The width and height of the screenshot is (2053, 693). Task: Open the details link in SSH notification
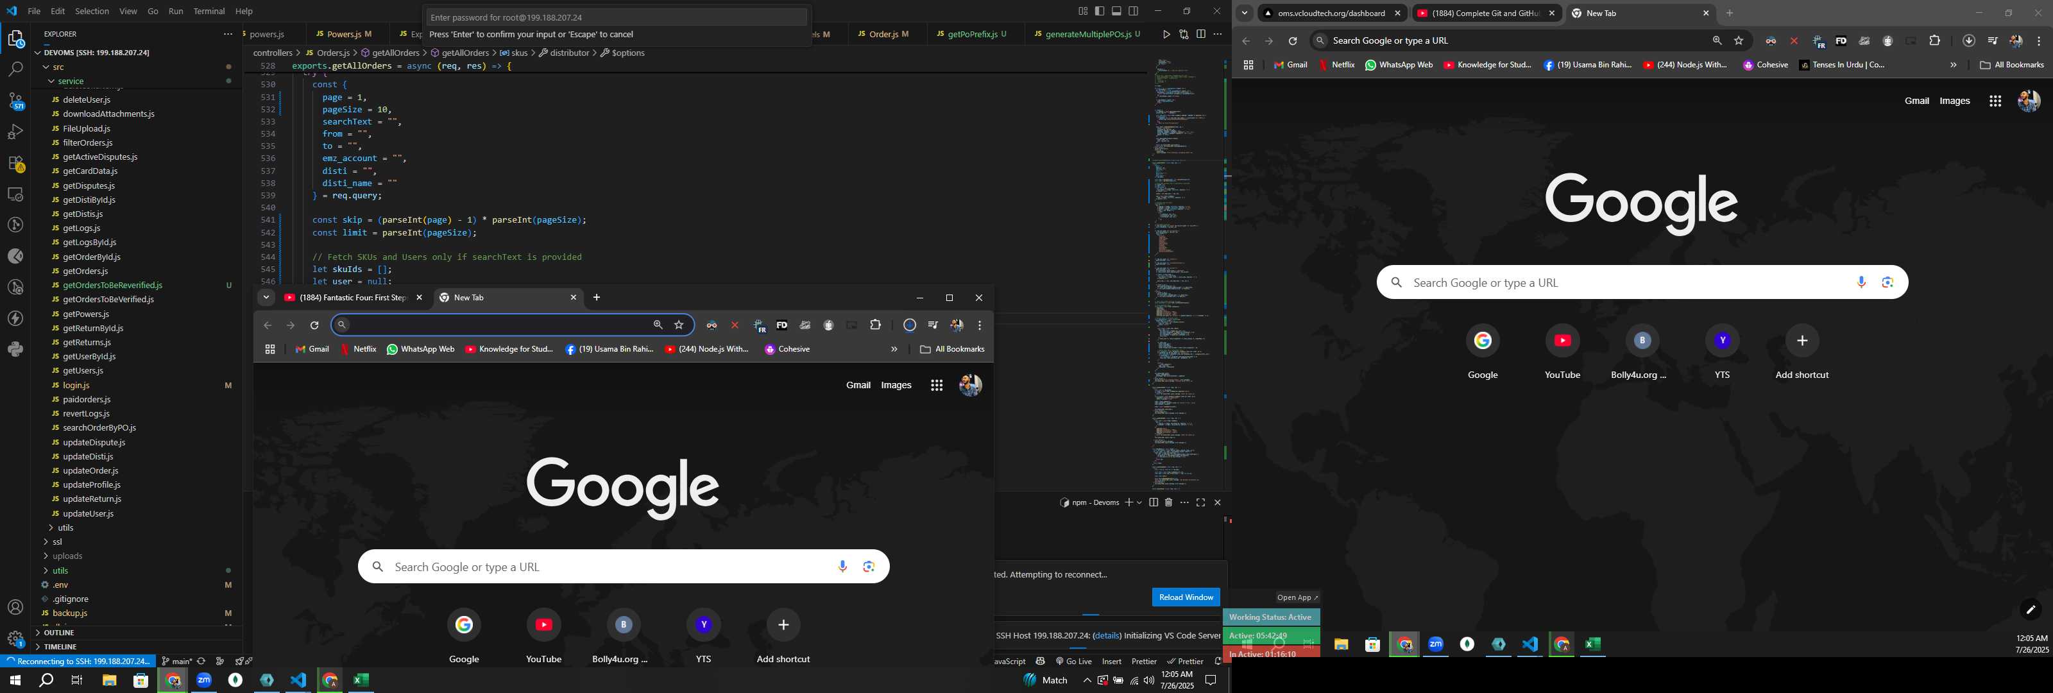click(1106, 636)
